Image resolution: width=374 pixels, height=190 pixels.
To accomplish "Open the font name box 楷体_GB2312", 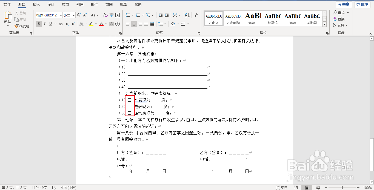I will [49, 15].
